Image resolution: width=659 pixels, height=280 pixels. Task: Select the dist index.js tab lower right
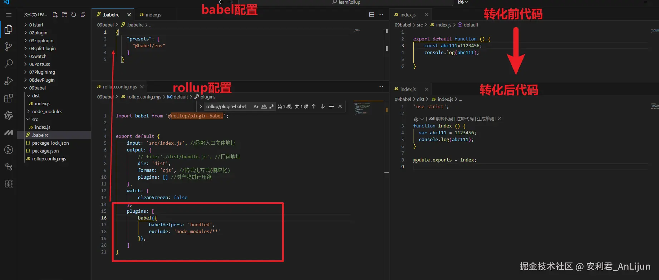coord(411,89)
